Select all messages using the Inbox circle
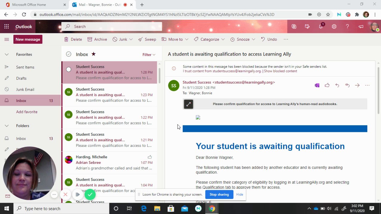381x214 pixels. [x=68, y=54]
